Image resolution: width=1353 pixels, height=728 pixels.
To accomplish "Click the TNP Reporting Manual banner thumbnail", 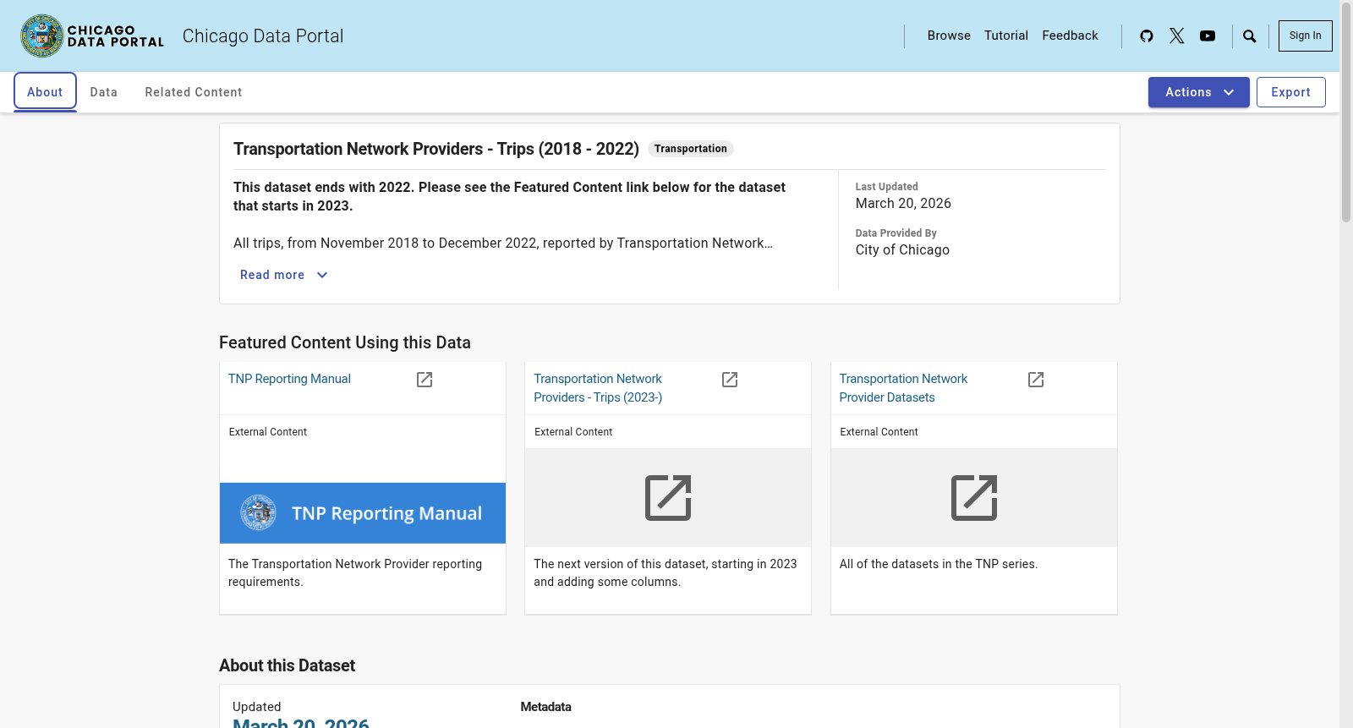I will pos(363,513).
